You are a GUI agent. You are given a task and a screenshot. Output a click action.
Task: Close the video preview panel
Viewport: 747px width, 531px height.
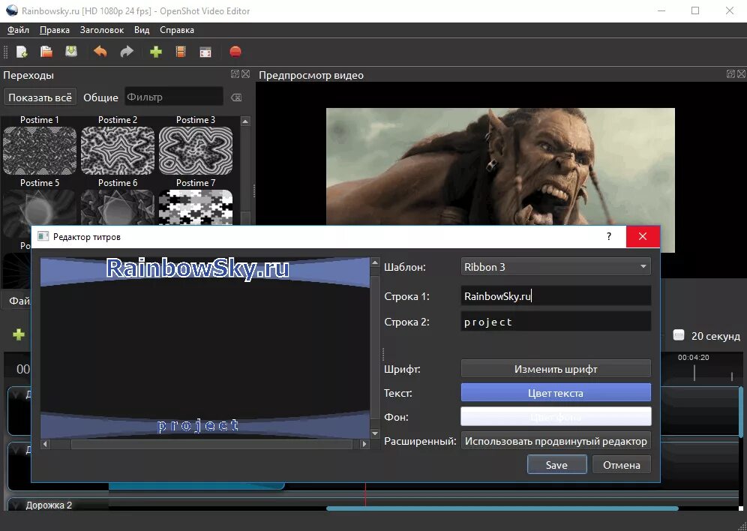point(741,73)
